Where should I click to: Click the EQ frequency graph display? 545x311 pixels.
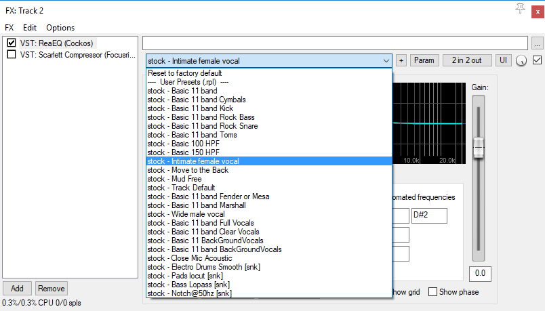(429, 123)
